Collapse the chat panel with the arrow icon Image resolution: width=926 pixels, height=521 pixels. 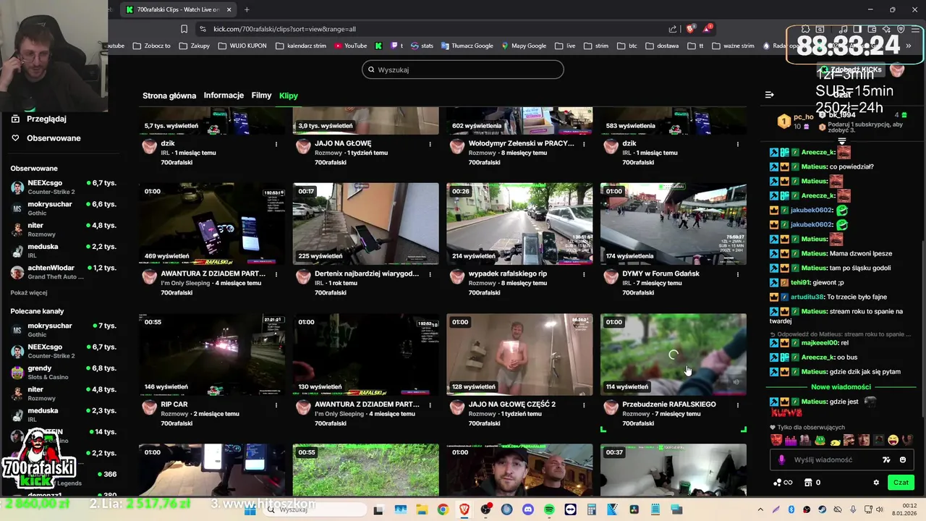(x=770, y=95)
